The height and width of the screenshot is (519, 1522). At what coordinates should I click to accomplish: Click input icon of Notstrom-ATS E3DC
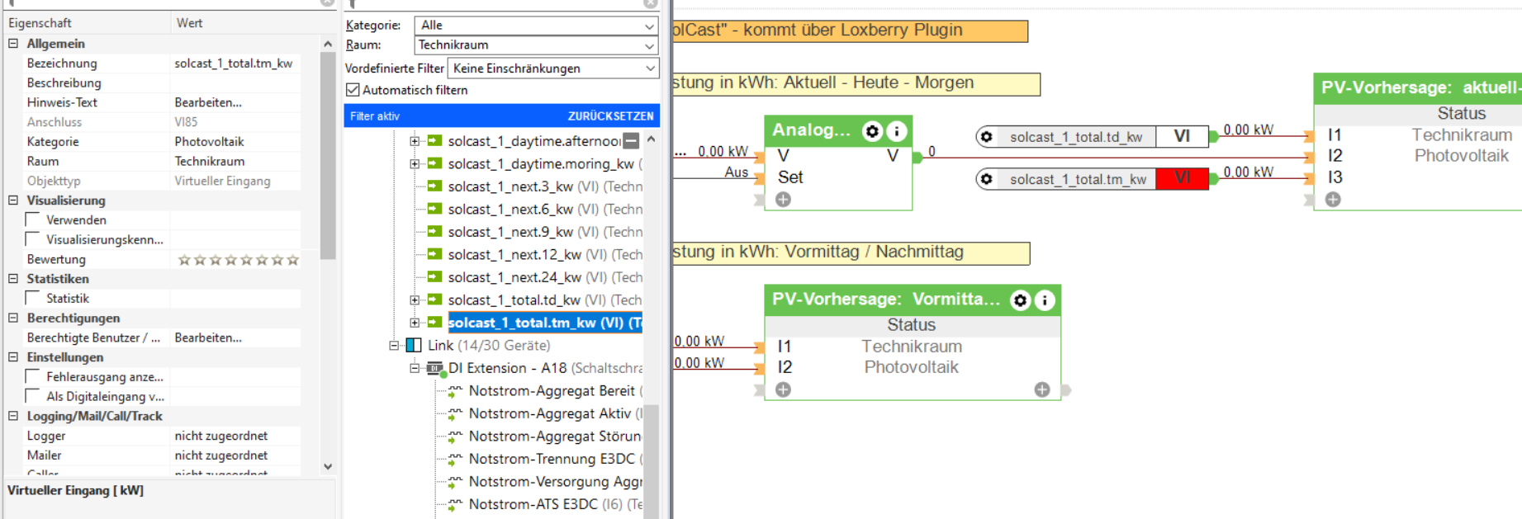455,504
